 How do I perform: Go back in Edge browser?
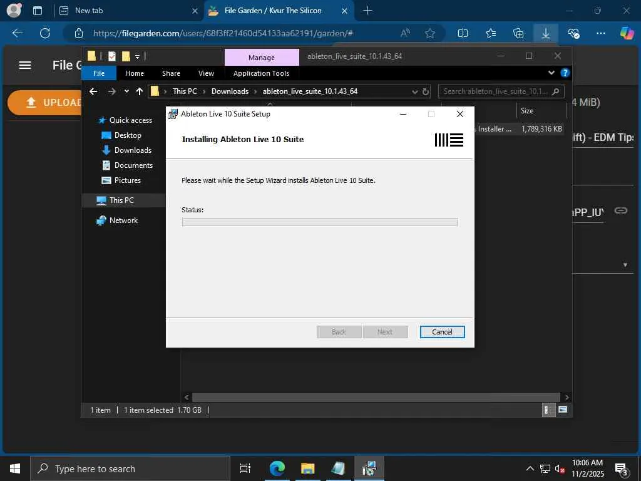pos(18,33)
